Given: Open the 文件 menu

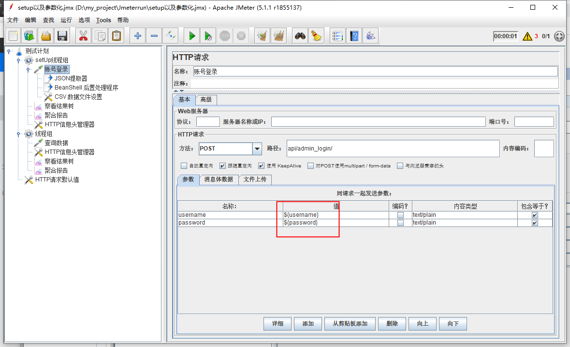Looking at the screenshot, I should point(13,20).
